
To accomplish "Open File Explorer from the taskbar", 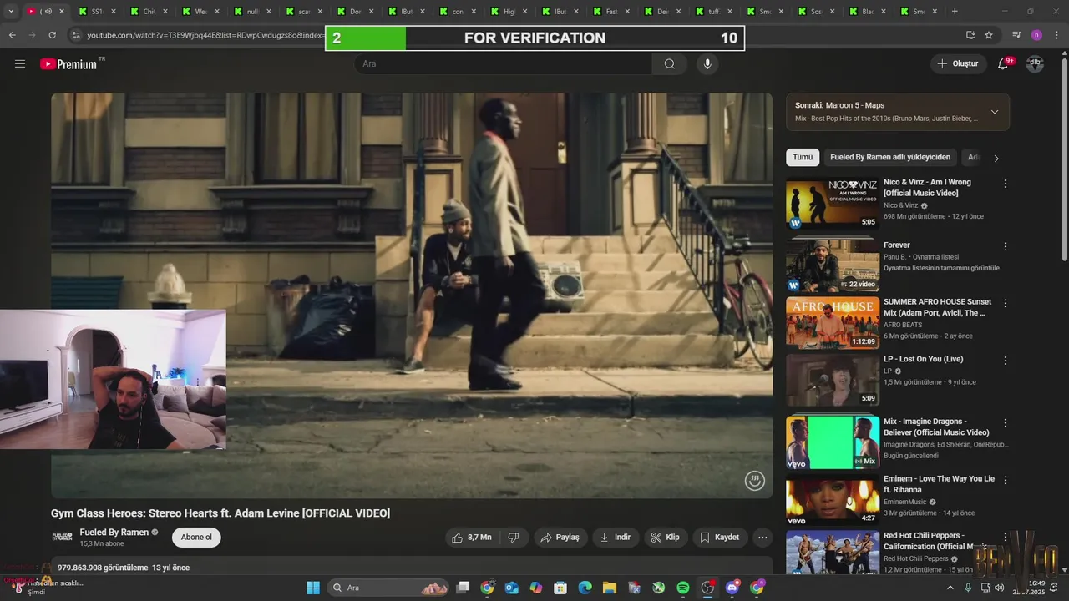I will pyautogui.click(x=610, y=588).
